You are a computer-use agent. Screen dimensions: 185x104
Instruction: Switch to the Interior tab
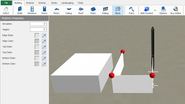point(42,3)
